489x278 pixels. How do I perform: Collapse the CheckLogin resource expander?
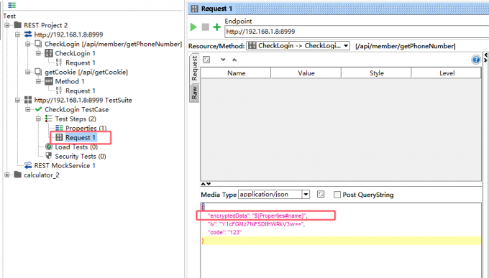28,44
